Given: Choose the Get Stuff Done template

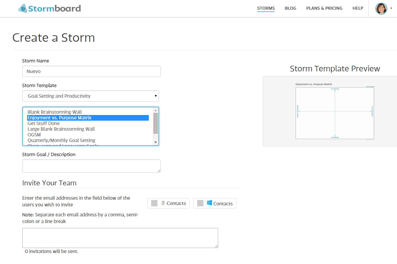Looking at the screenshot, I should (x=43, y=123).
